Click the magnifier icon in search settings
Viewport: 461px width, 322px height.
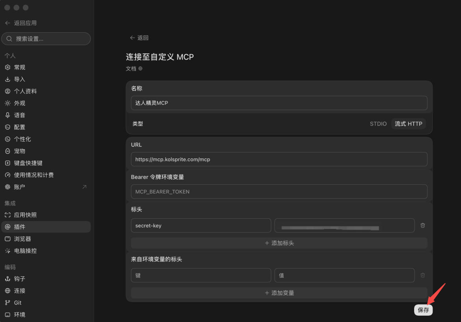[9, 39]
